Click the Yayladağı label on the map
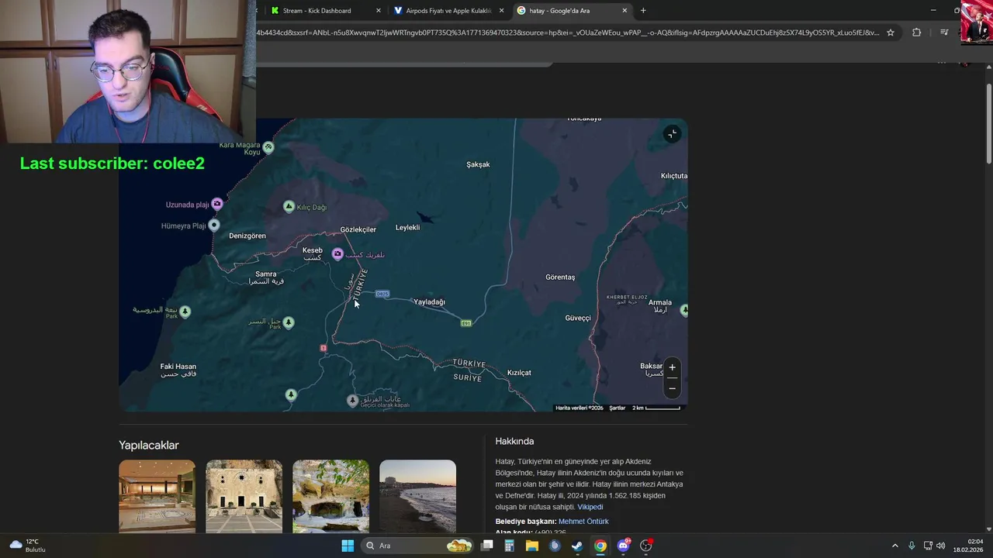 pos(429,302)
